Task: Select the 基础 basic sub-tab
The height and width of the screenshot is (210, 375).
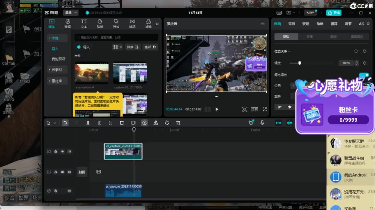Action: (286, 36)
